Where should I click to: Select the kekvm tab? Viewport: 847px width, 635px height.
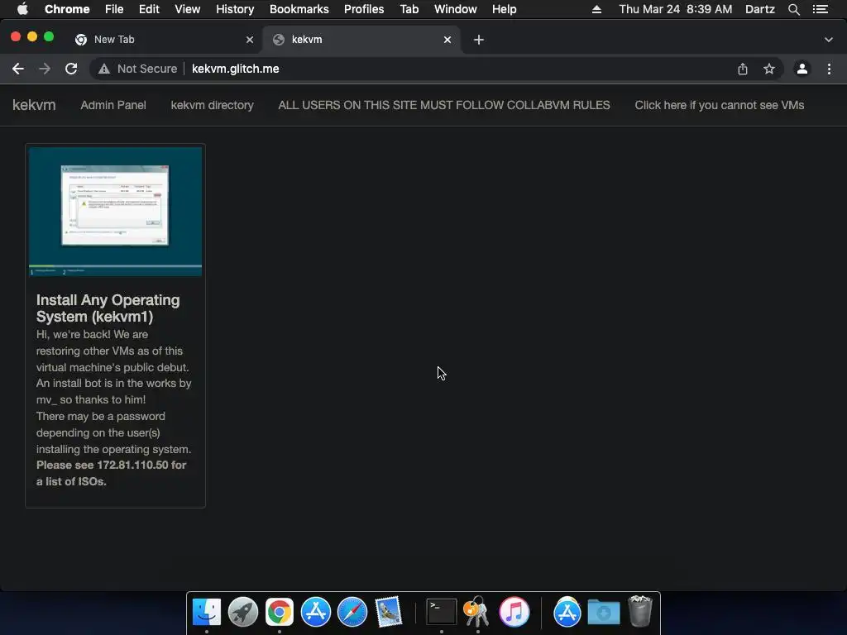[361, 40]
